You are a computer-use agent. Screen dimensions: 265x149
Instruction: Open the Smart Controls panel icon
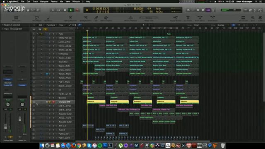(x=28, y=10)
